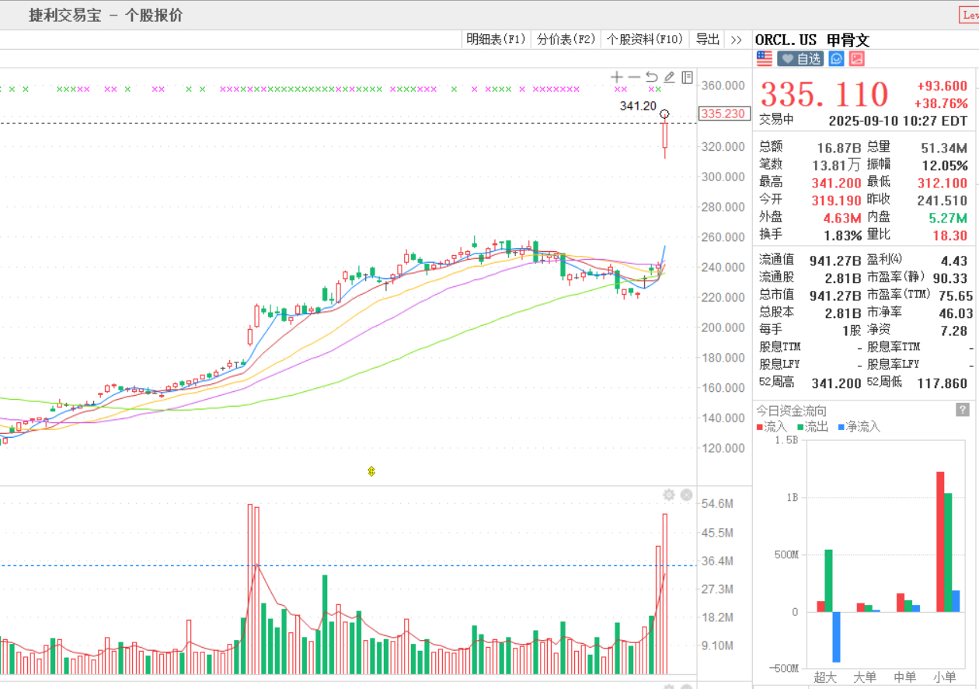
Task: Open volume indicator settings gear
Action: tap(668, 495)
